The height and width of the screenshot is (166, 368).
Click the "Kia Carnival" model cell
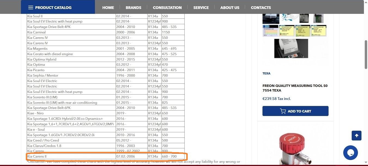71,32
